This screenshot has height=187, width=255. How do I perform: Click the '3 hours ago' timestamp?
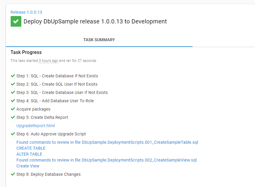(48, 61)
